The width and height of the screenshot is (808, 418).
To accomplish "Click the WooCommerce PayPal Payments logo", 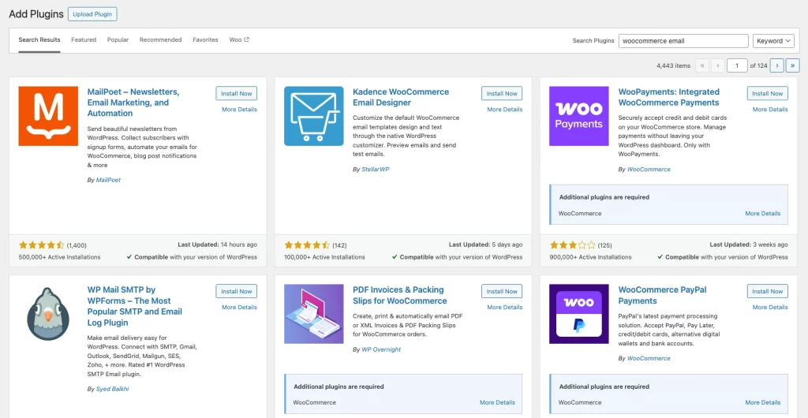I will coord(579,314).
